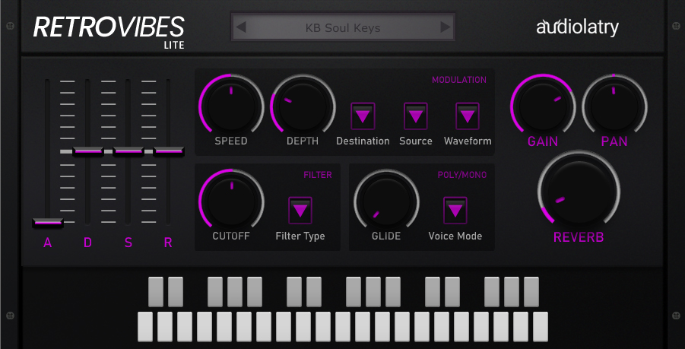Click the Decay (D) slider handle
This screenshot has width=685, height=349.
coord(87,151)
